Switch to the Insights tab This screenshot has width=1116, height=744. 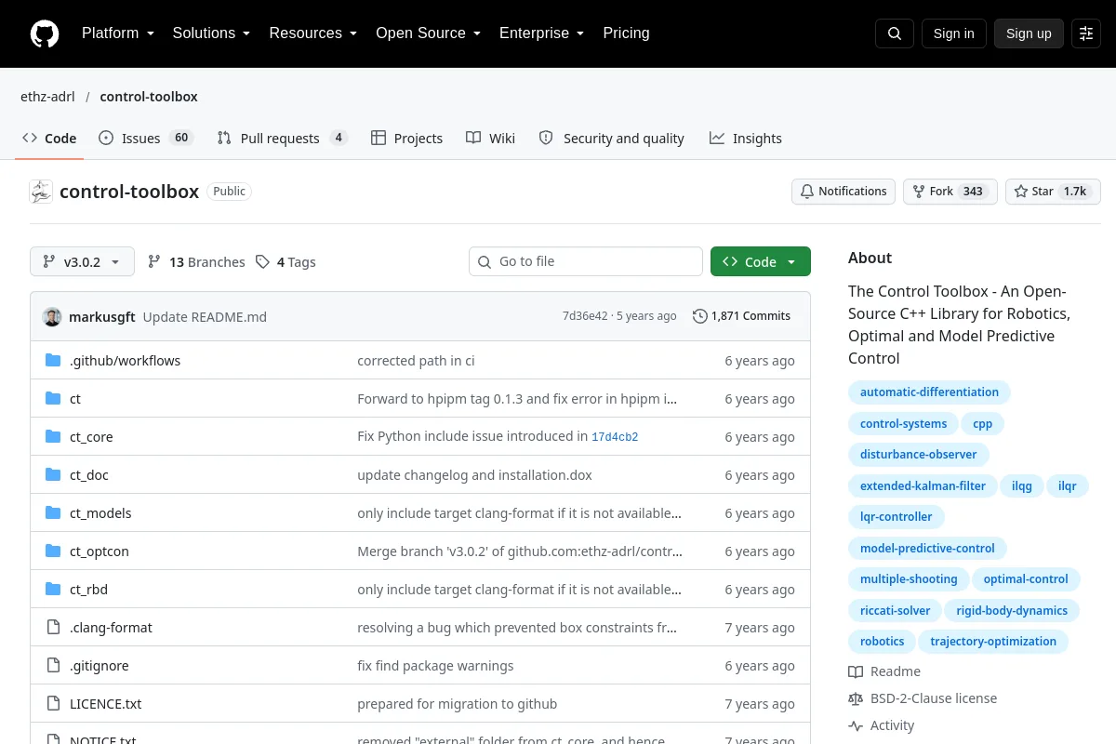point(746,139)
